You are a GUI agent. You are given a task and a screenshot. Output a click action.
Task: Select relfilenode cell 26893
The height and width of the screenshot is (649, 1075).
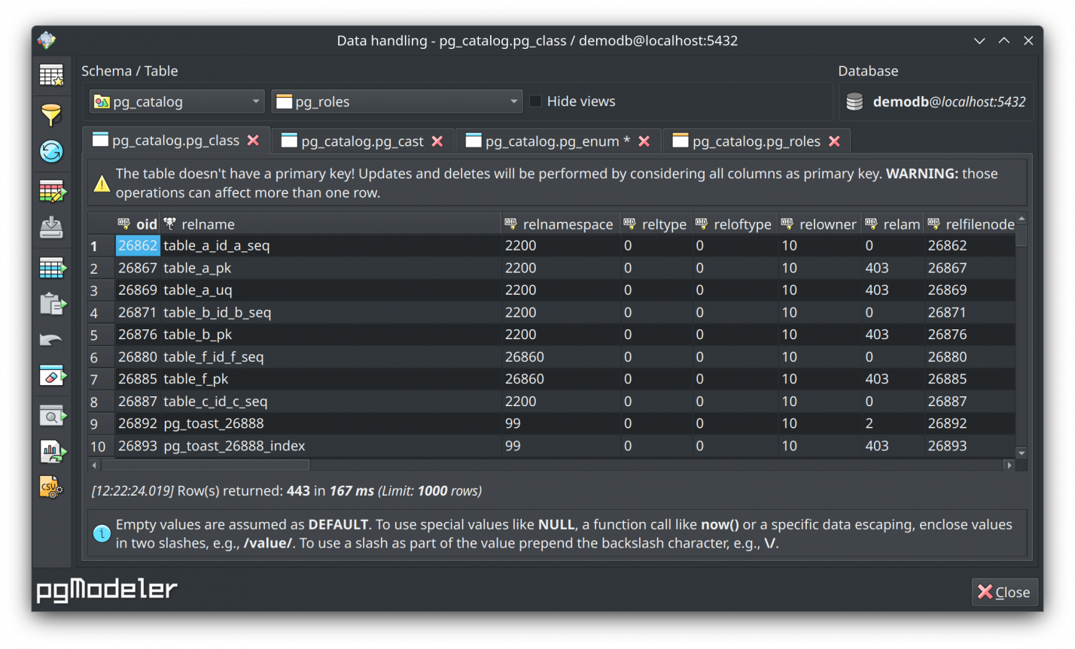970,446
